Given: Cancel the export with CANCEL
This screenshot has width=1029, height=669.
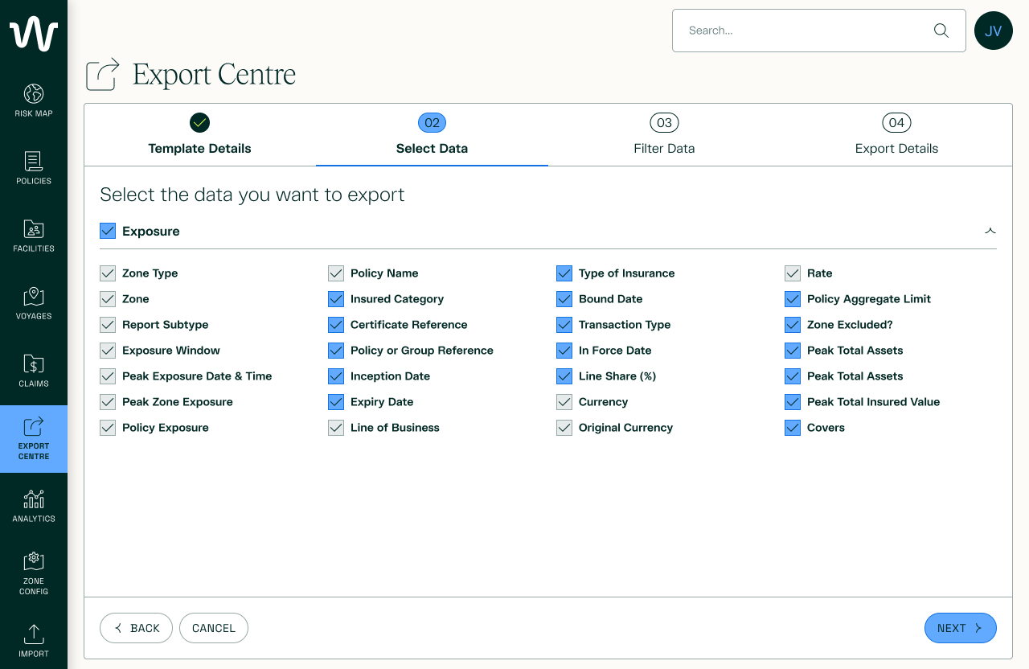Looking at the screenshot, I should click(214, 628).
